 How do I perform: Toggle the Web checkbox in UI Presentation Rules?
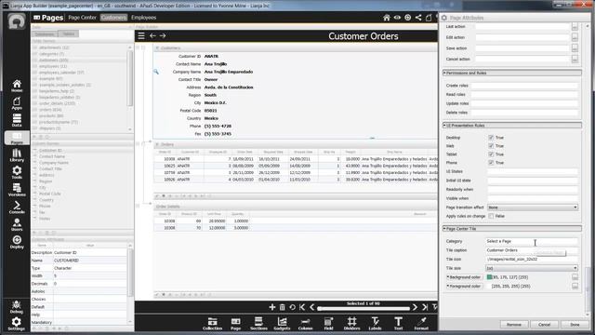pyautogui.click(x=491, y=146)
